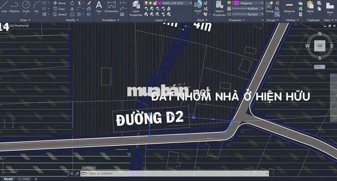This screenshot has height=181, width=337.
Task: Expand the View panel
Action: click(328, 20)
